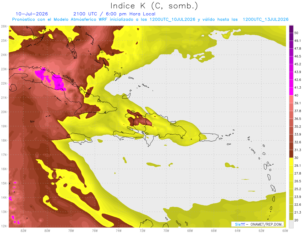Click longitude label "68W"
This screenshot has height=234, width=303.
pyautogui.click(x=190, y=231)
